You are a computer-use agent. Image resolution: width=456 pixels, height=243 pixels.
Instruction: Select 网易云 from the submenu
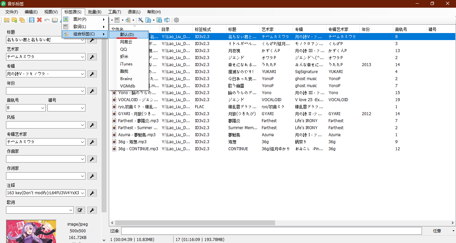126,42
